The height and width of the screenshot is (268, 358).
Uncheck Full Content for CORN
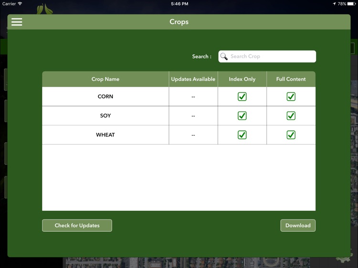pos(291,97)
